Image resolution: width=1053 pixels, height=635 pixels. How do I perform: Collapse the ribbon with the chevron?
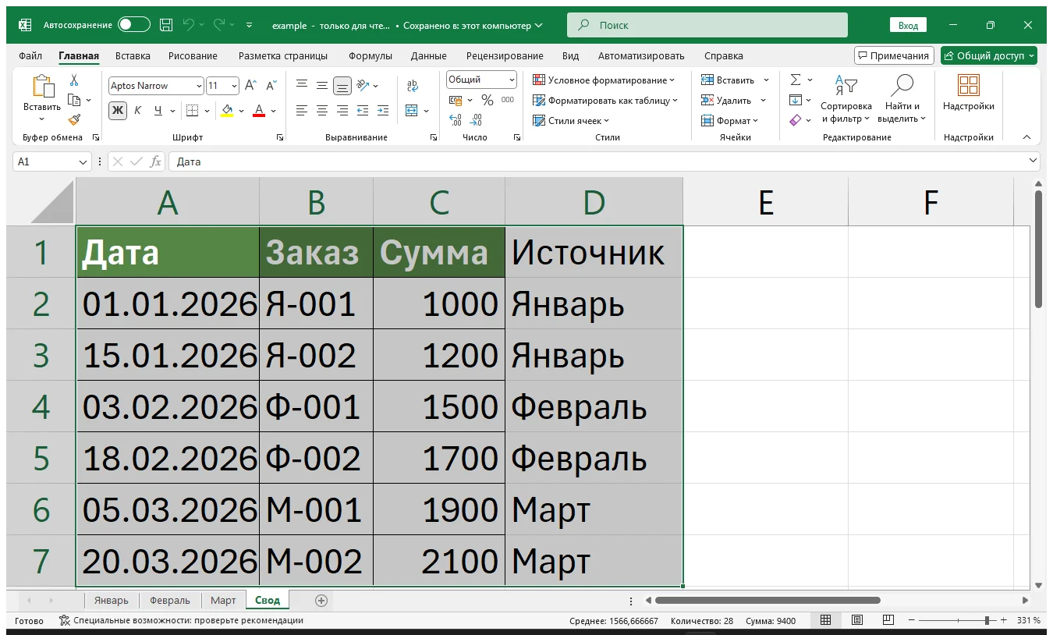[1027, 137]
